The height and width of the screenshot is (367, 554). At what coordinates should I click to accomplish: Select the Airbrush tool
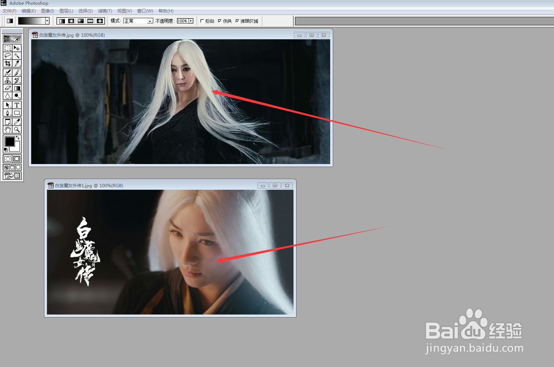coord(8,73)
